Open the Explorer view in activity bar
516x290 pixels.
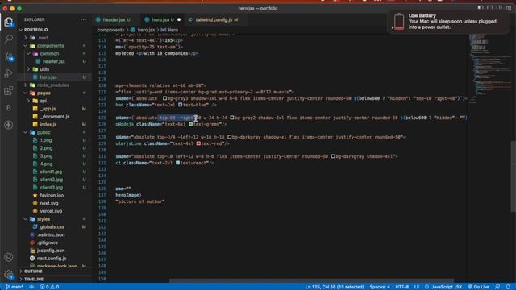tap(9, 22)
